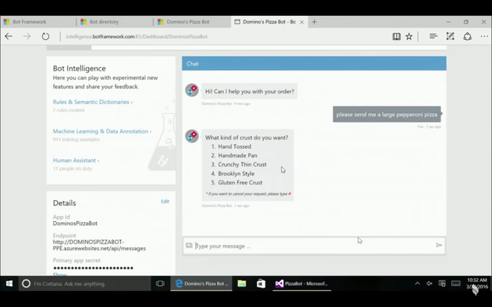This screenshot has height=307, width=492.
Task: Open Rules & Semantic Dictionaries link
Action: [x=93, y=102]
